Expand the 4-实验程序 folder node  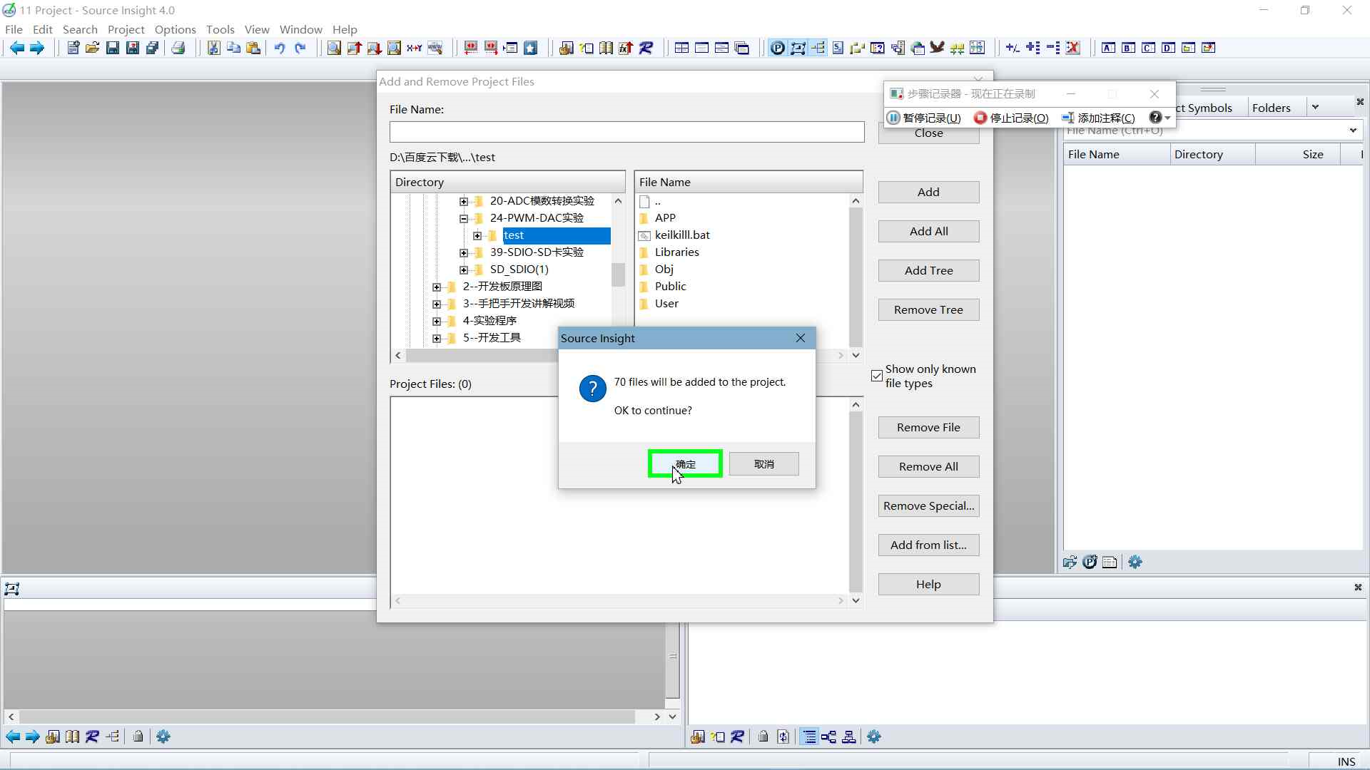[437, 321]
